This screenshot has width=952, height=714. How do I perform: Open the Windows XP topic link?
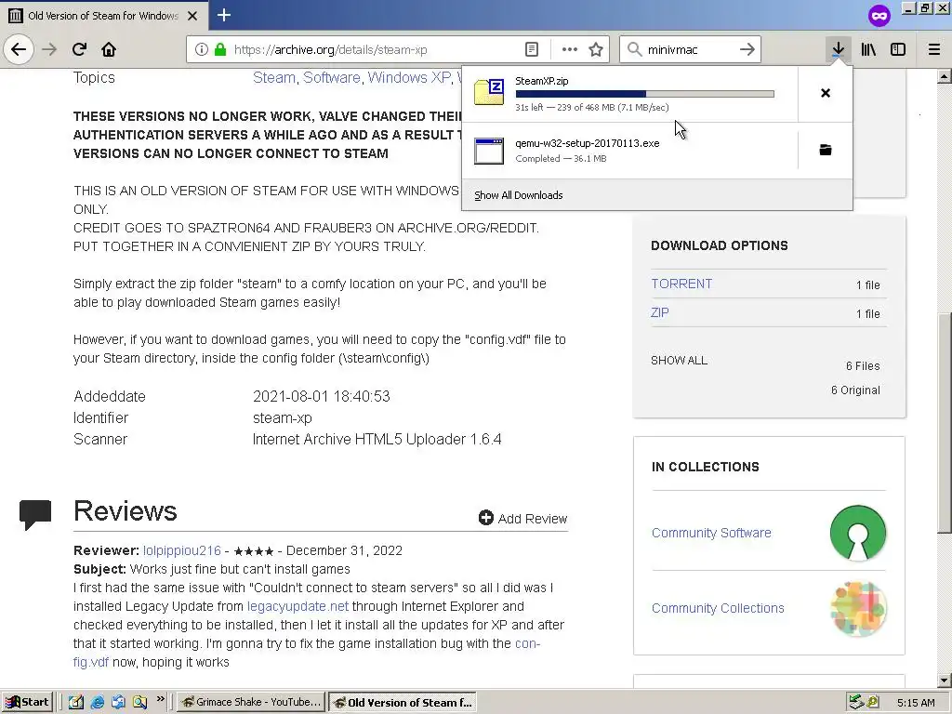pyautogui.click(x=409, y=78)
